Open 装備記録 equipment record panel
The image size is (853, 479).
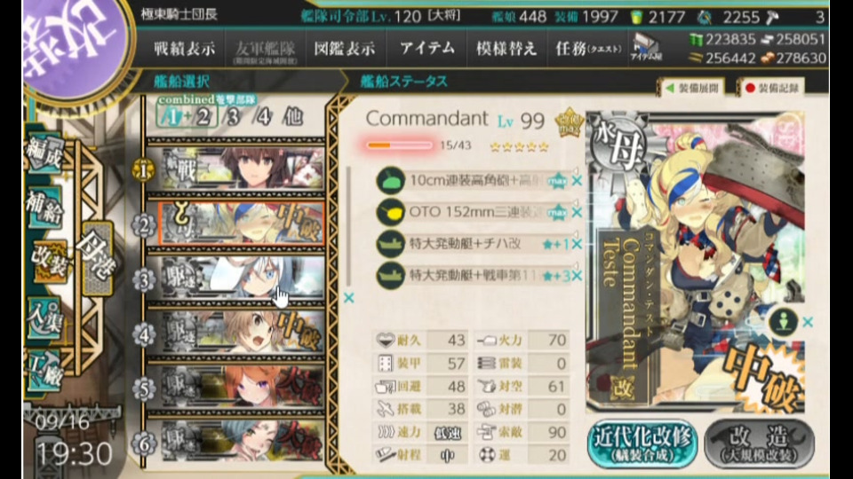(772, 88)
